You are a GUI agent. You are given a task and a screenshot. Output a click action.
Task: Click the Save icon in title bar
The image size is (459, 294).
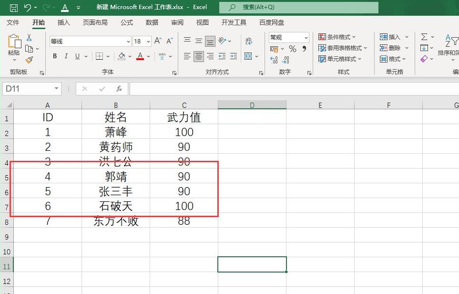(x=13, y=8)
